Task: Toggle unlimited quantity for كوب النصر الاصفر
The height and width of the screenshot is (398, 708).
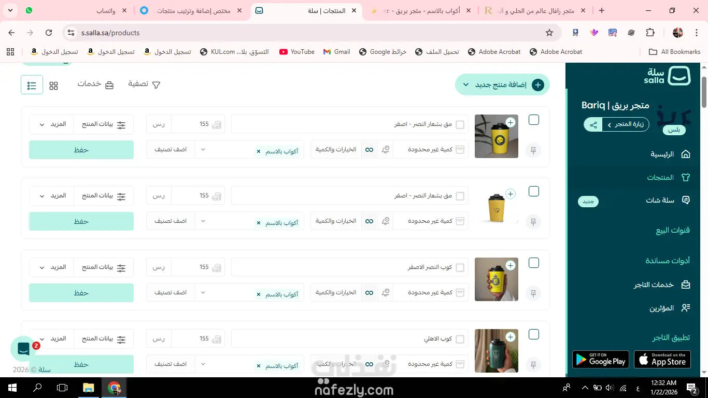Action: coord(369,293)
